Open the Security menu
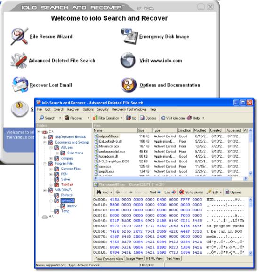The image size is (259, 273). 103,109
